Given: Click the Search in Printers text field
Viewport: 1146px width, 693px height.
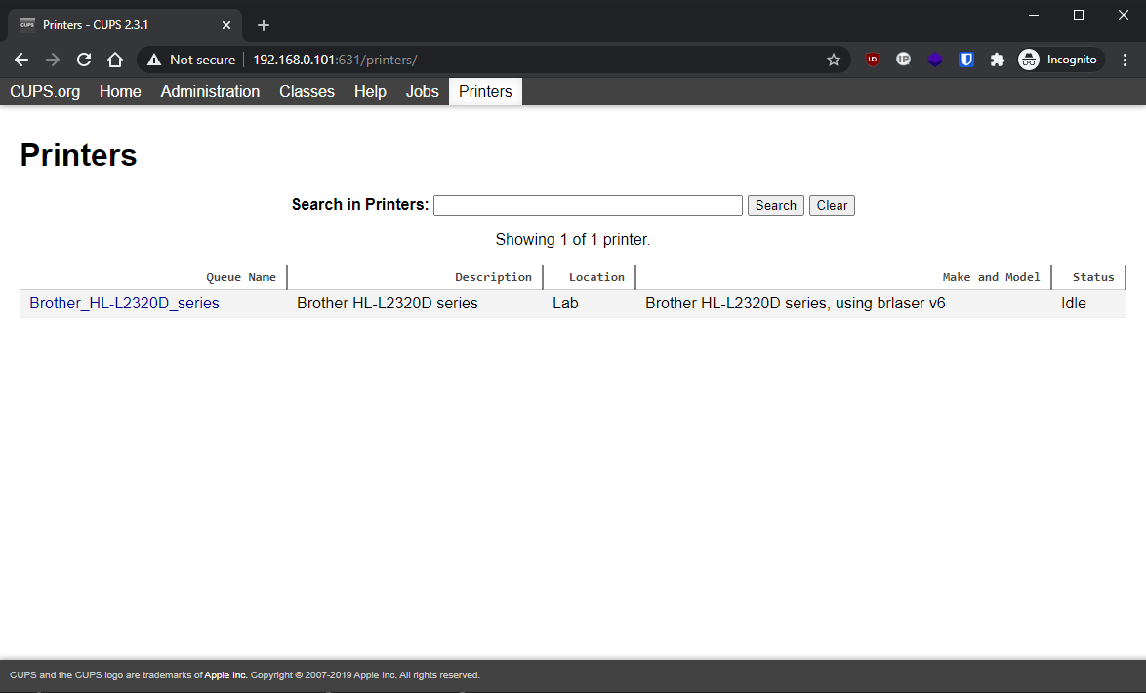Looking at the screenshot, I should [x=588, y=205].
